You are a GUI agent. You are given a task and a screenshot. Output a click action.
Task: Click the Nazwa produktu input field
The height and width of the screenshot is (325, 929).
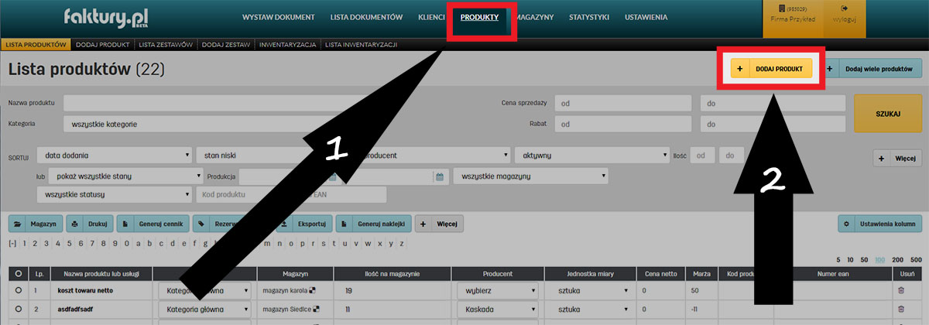pyautogui.click(x=277, y=103)
